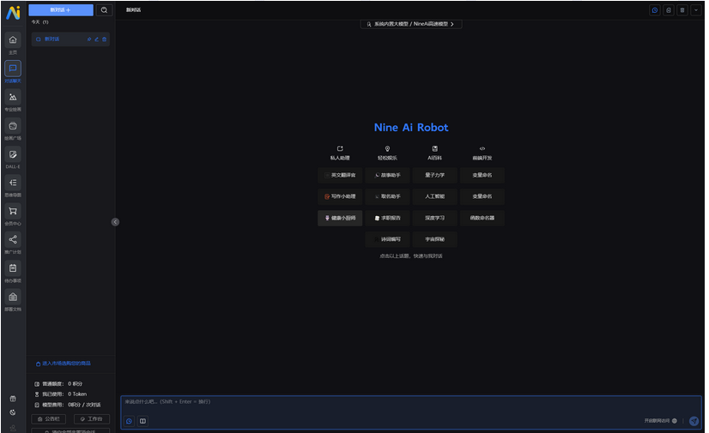Image resolution: width=709 pixels, height=433 pixels.
Task: Open the 部署文档 docs icon
Action: tap(13, 297)
